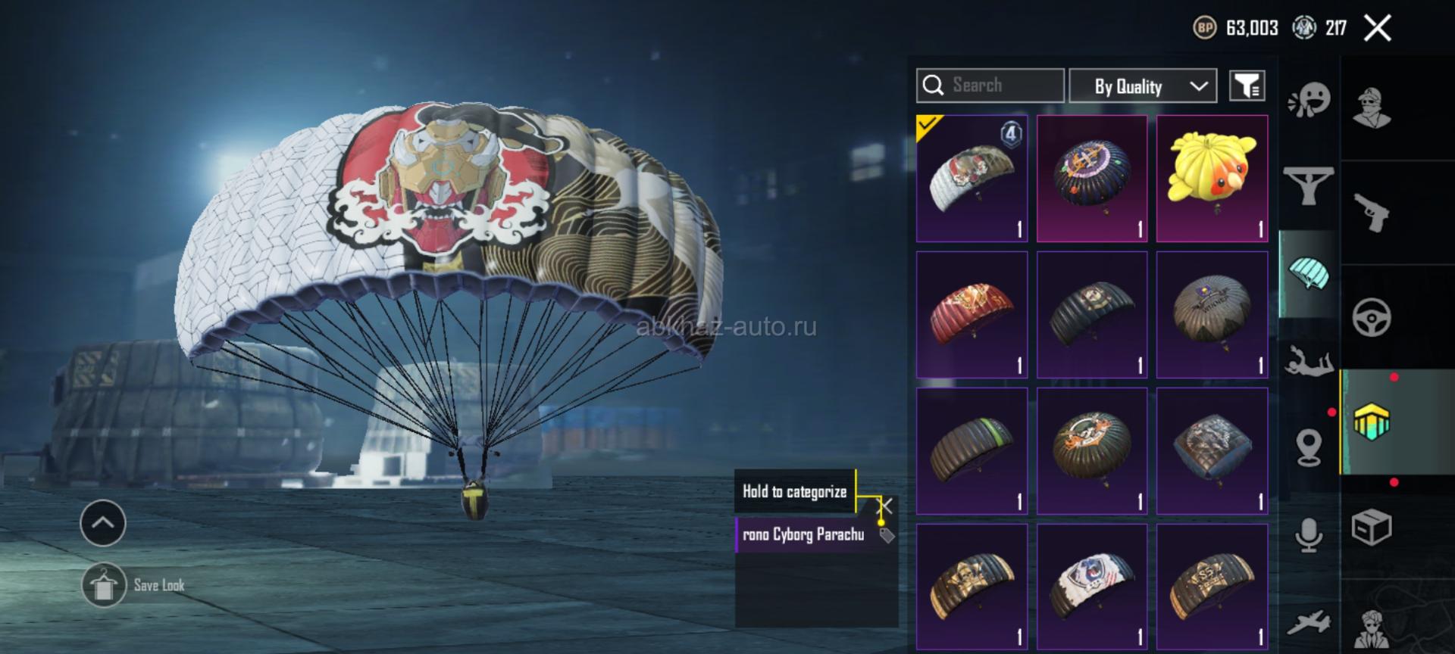
Task: Expand the up-chevron circle button
Action: [x=103, y=523]
